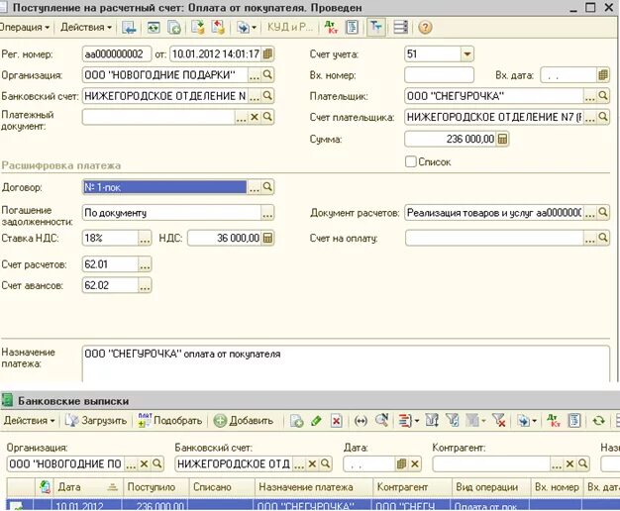
Task: Click the find-in-list icon in payment toolbar
Action: [130, 28]
